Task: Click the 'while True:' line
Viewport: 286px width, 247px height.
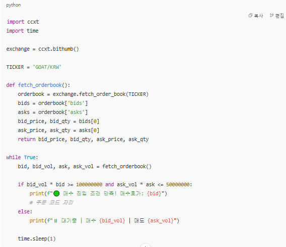Action: (22, 157)
